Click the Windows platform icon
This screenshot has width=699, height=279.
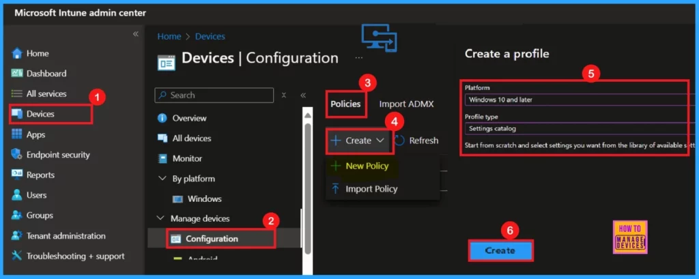tap(177, 199)
